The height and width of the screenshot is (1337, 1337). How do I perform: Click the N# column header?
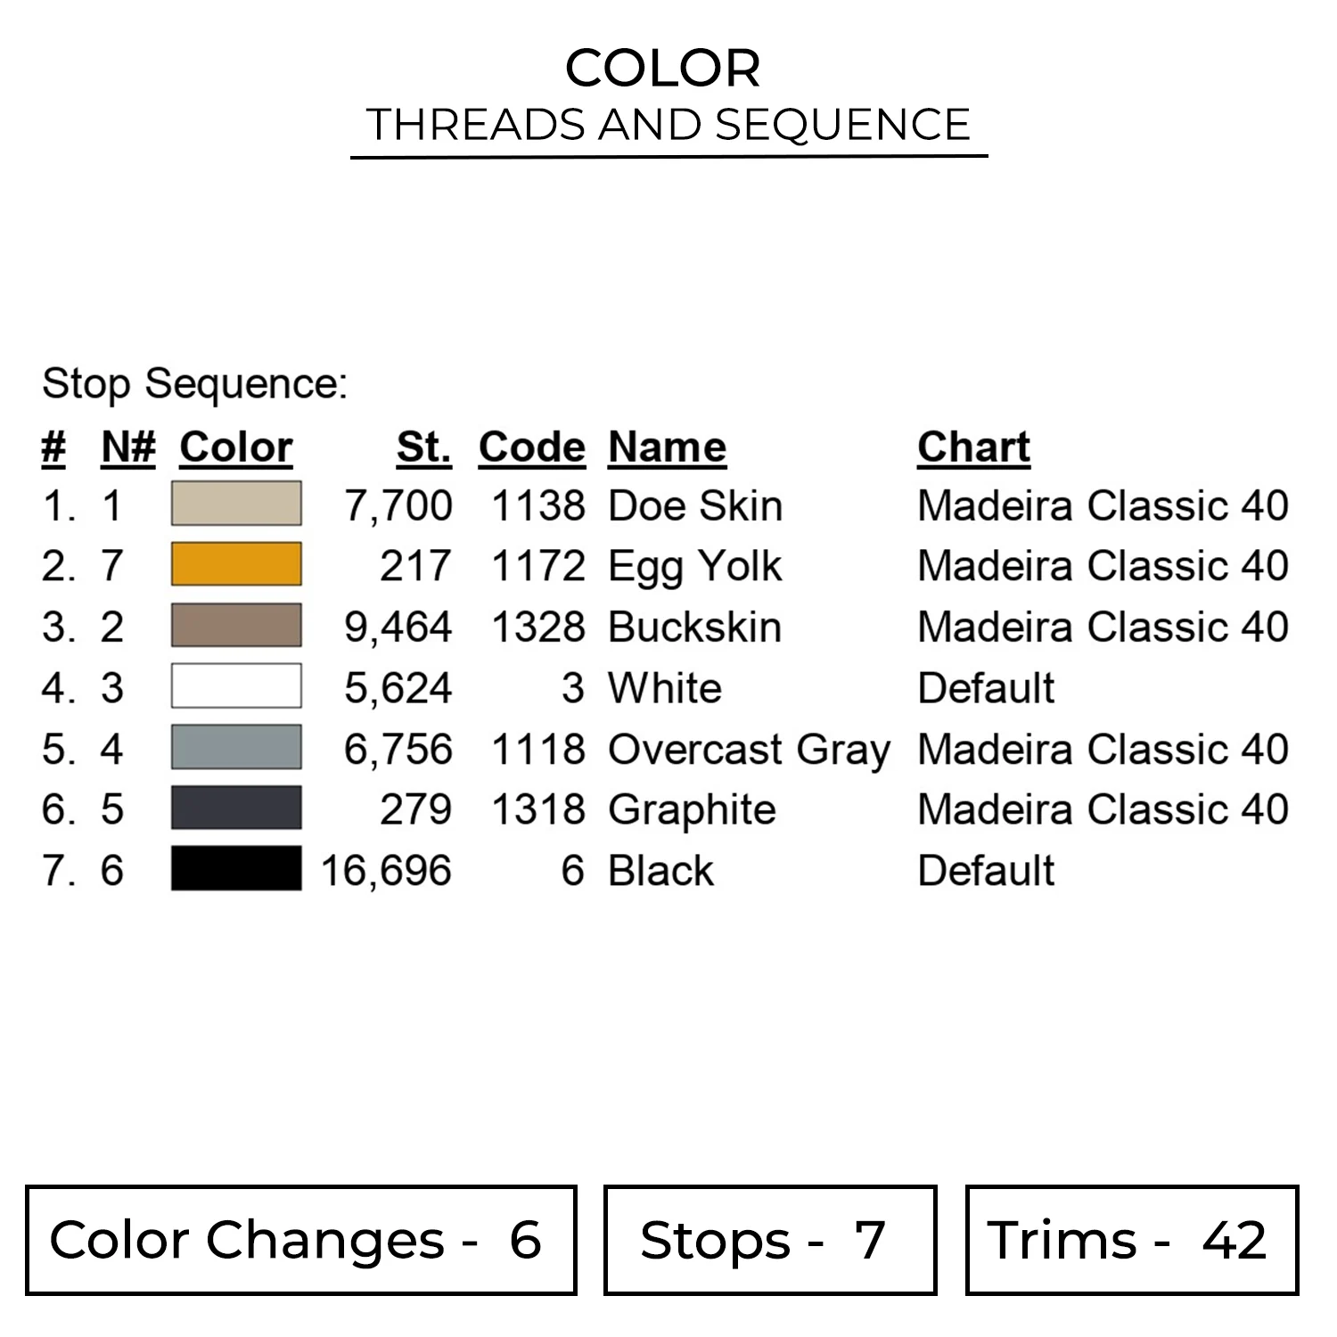click(x=128, y=447)
